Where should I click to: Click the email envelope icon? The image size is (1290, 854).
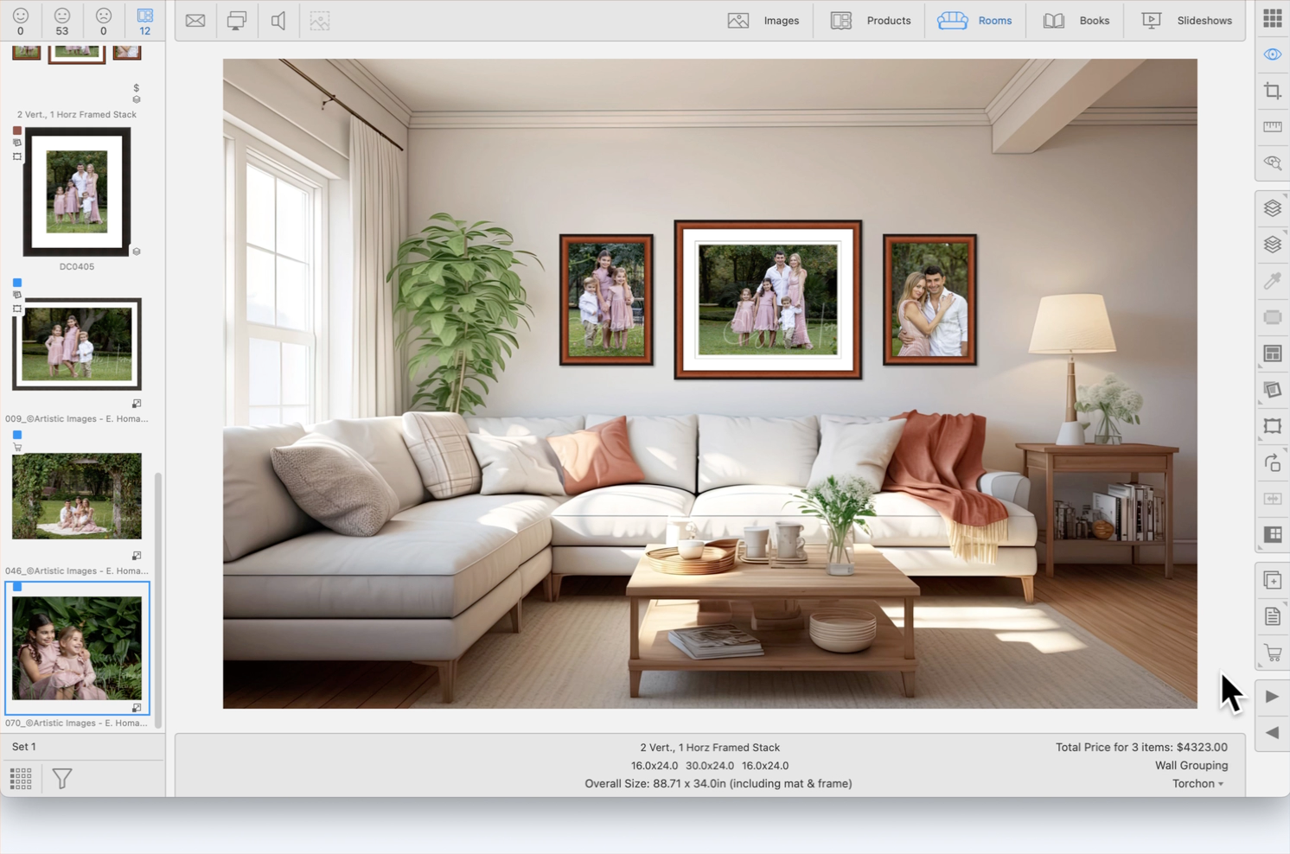tap(195, 21)
